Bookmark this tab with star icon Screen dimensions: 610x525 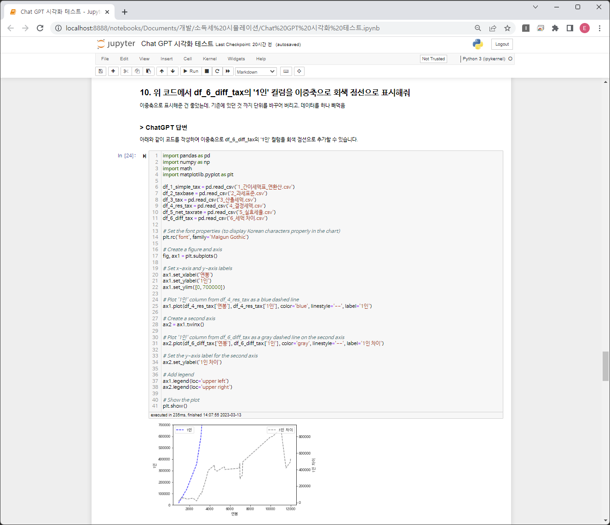point(507,28)
